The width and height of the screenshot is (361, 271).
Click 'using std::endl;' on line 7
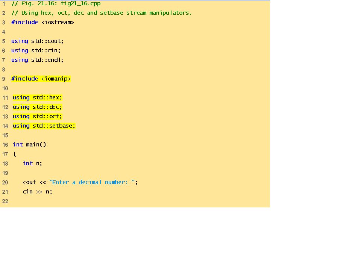pos(37,60)
